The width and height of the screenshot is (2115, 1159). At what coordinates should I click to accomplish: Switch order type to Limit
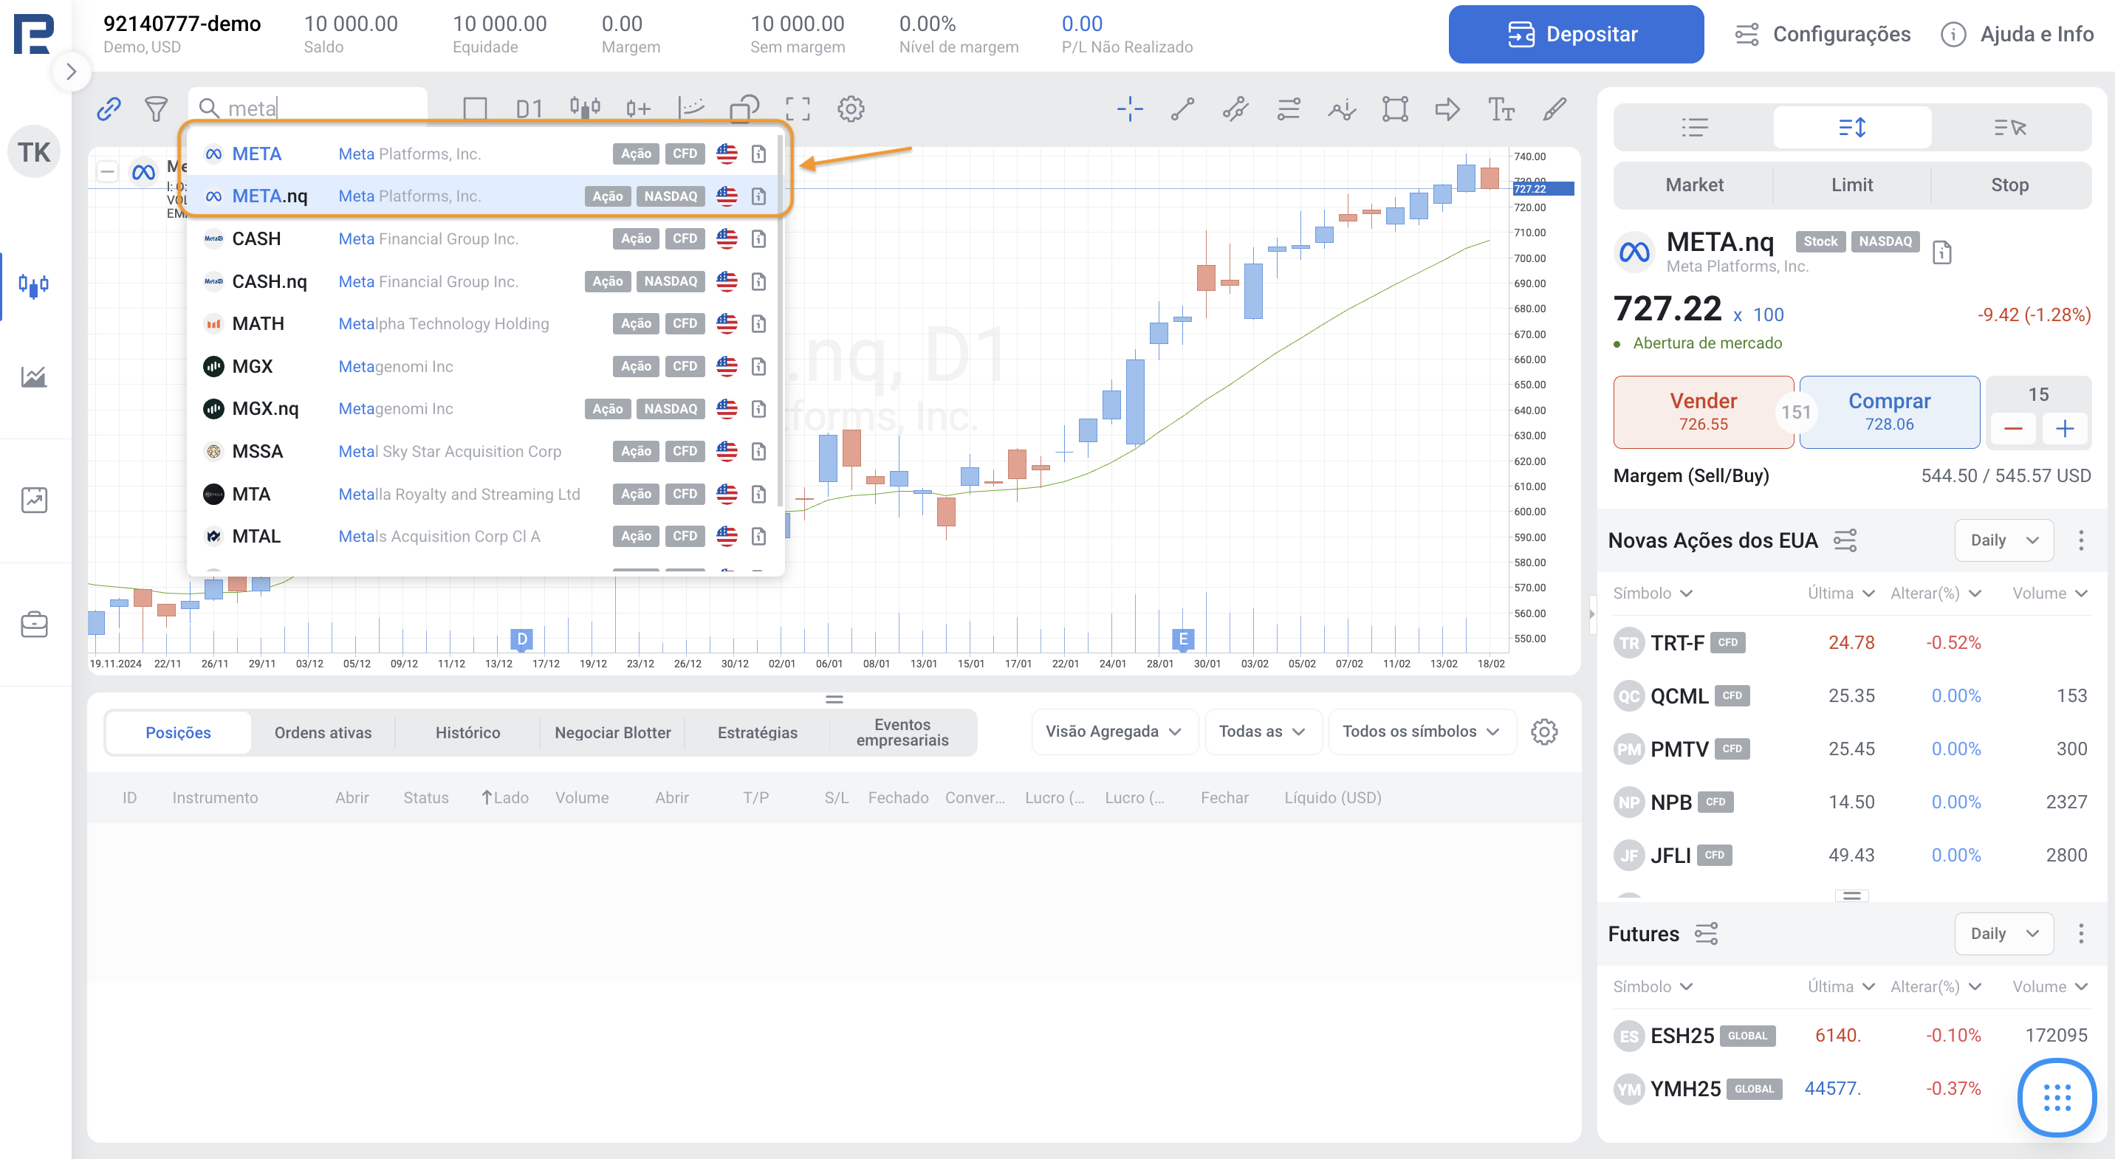pyautogui.click(x=1851, y=185)
